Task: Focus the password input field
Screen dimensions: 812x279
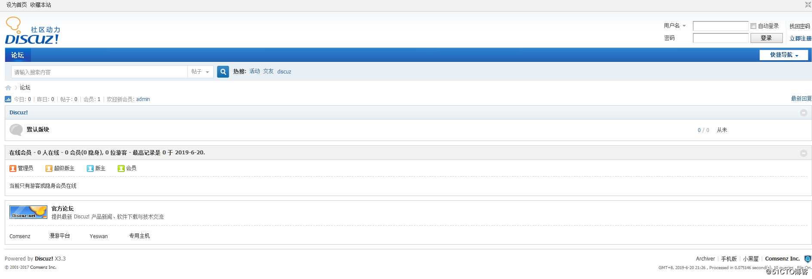Action: click(721, 38)
